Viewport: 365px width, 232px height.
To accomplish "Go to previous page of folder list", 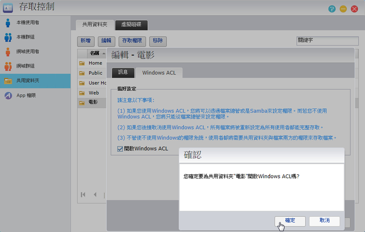I will point(95,194).
